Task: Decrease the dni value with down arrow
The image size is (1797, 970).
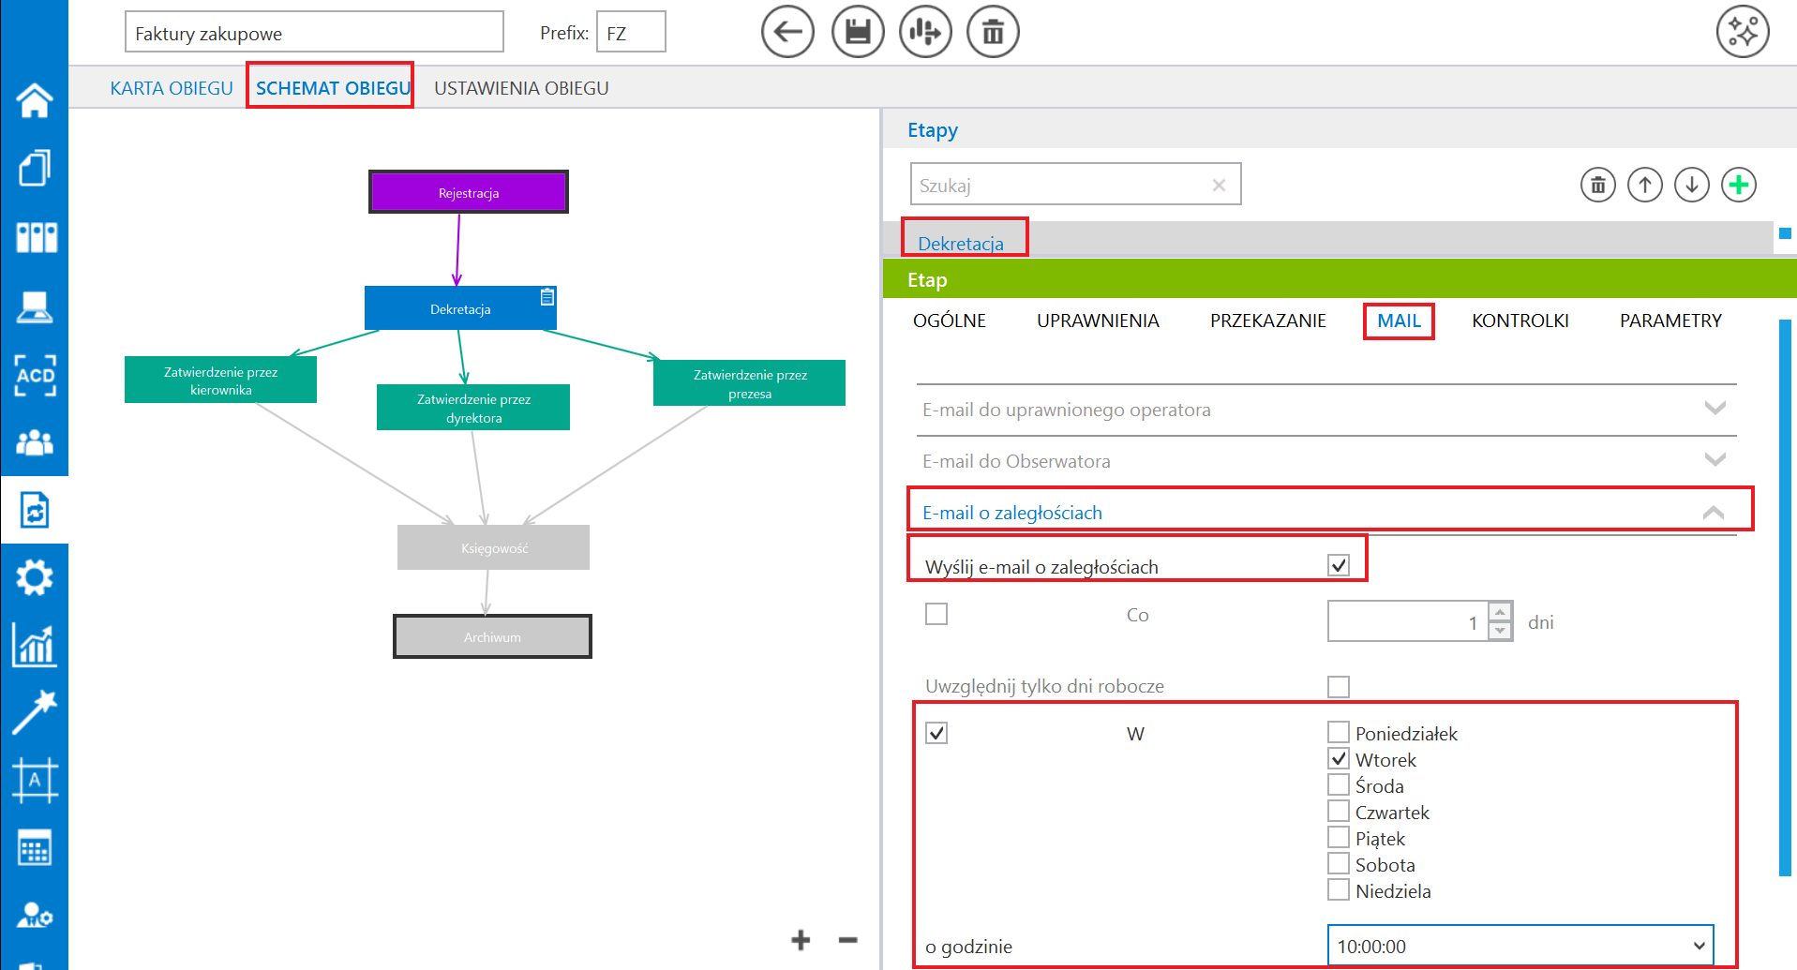Action: 1500,631
